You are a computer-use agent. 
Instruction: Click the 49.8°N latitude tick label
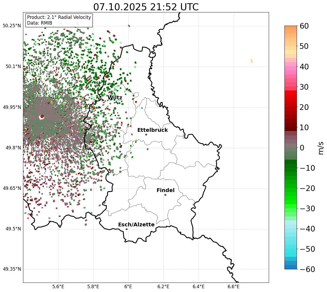(x=13, y=148)
